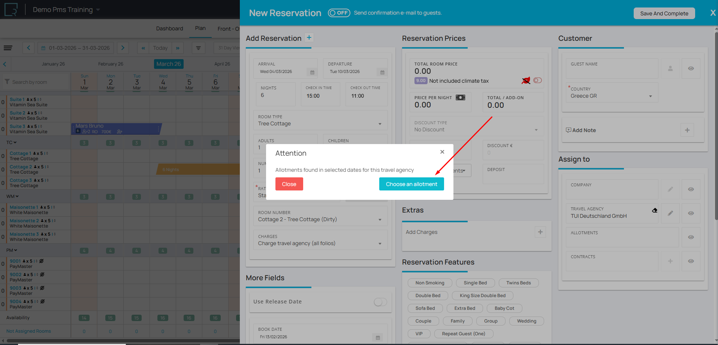Show the guest name eye icon details

click(691, 68)
